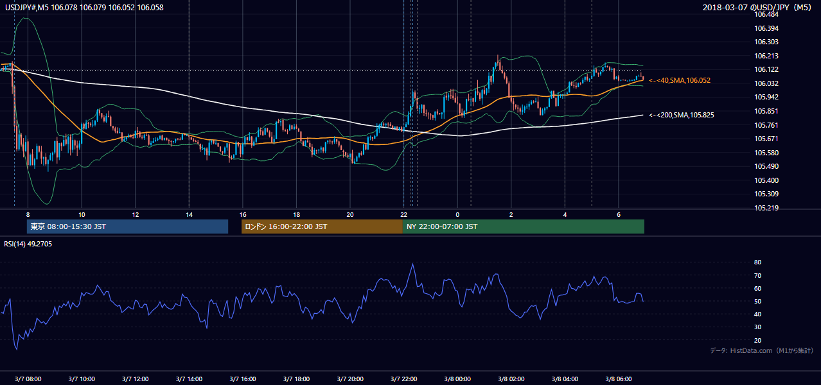Click the 3/7 16:00 time label

pos(242,379)
